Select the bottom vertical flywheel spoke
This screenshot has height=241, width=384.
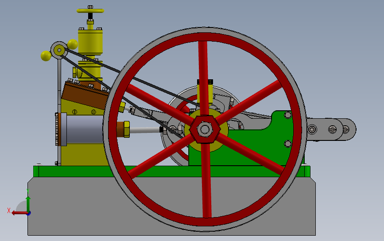pyautogui.click(x=206, y=180)
